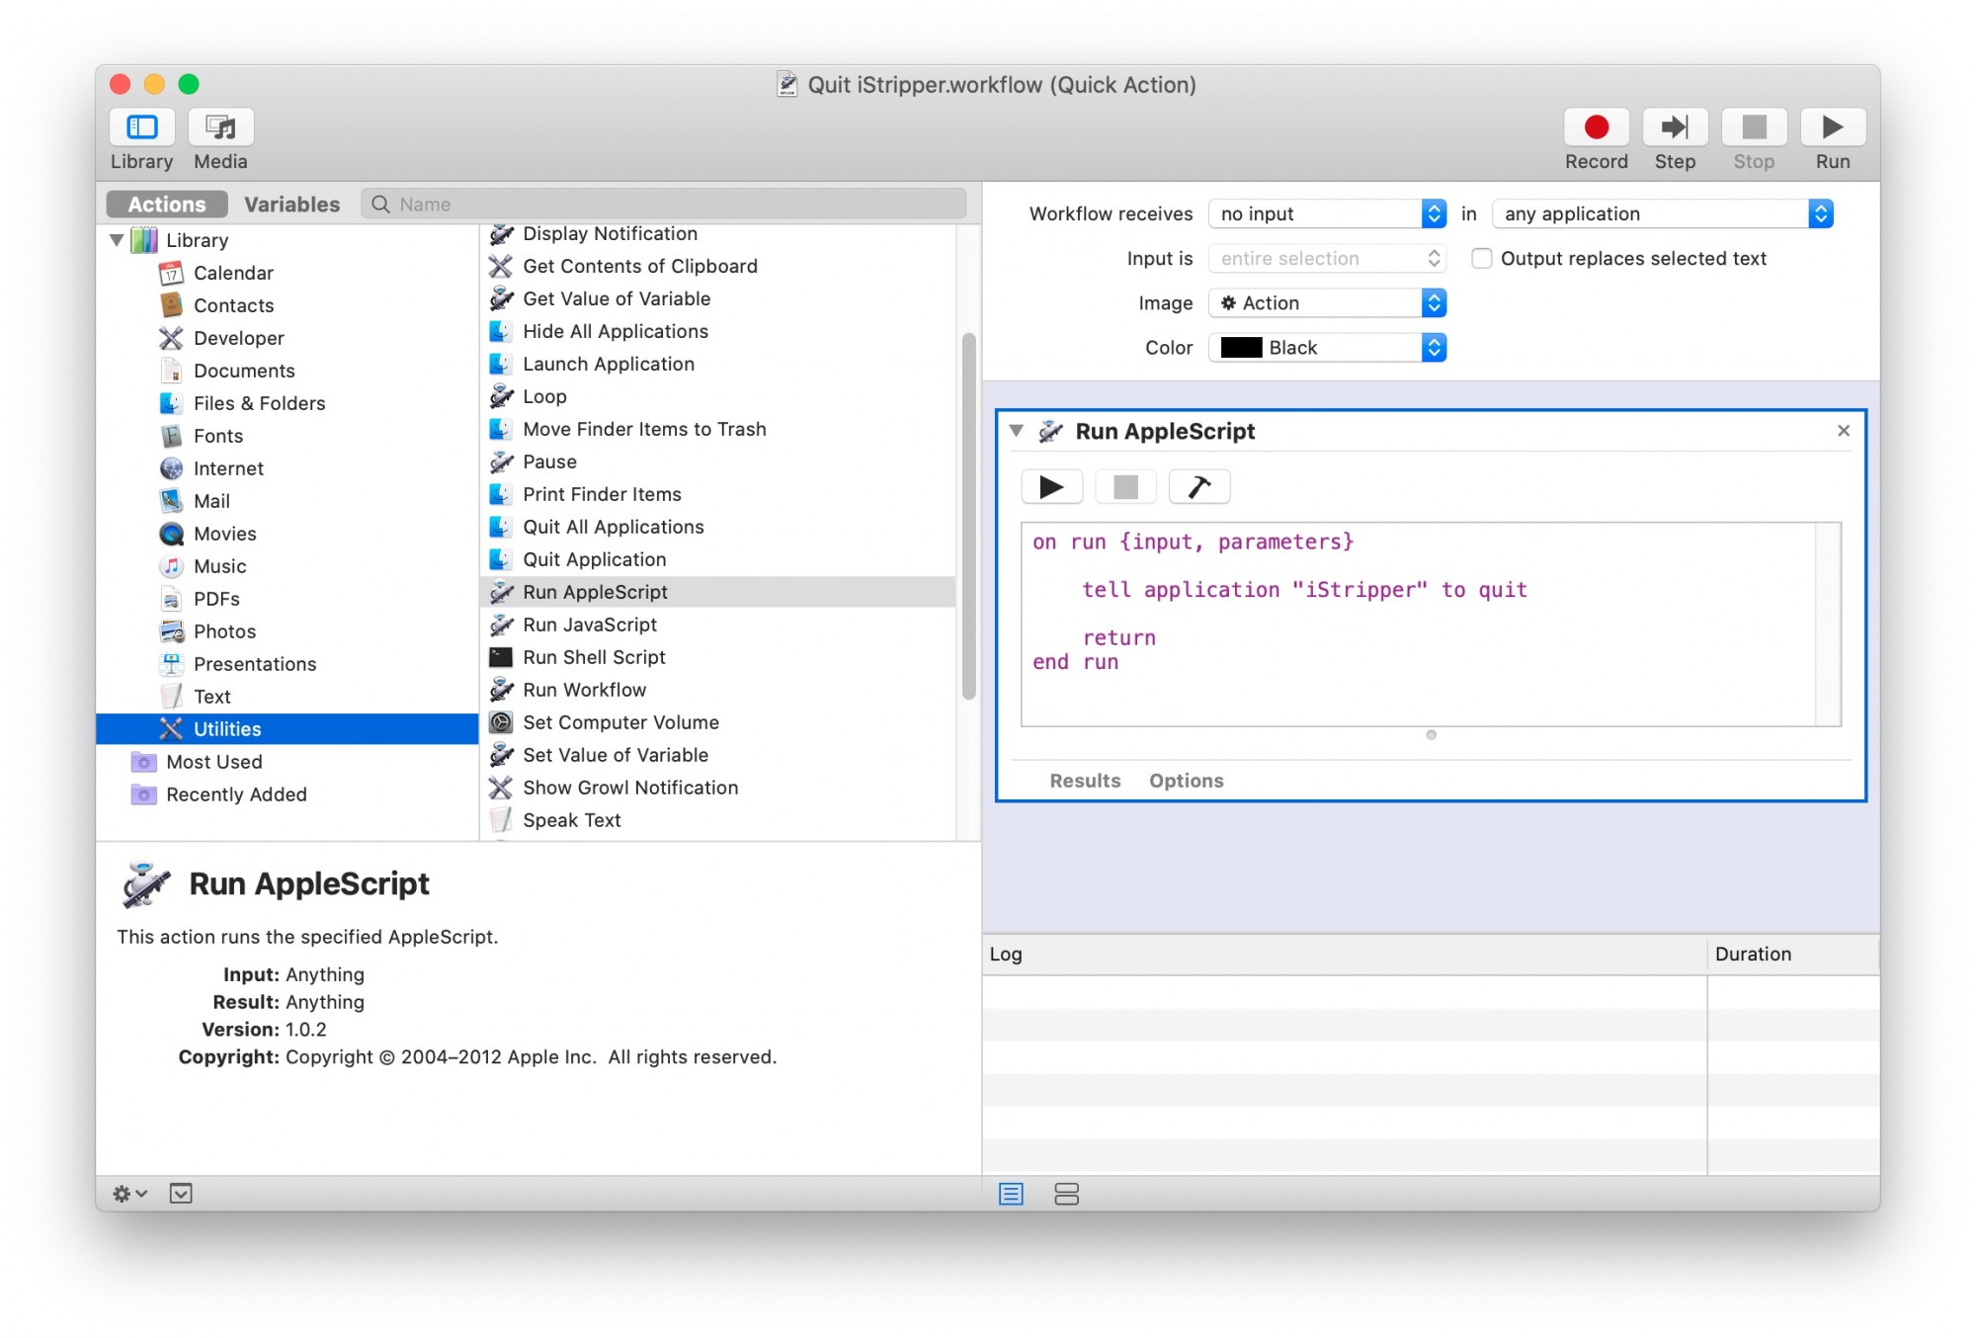Click the actions list scrollbar
The width and height of the screenshot is (1976, 1338).
click(x=968, y=516)
